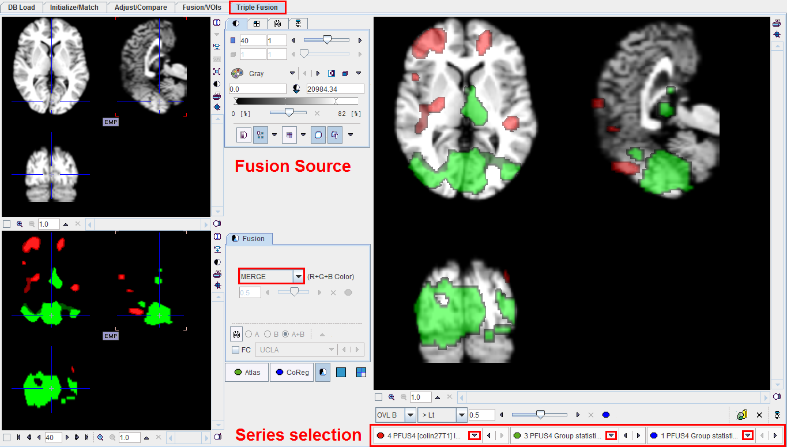This screenshot has width=787, height=447.
Task: Toggle the orthogonal planes layout icon
Action: pos(260,134)
